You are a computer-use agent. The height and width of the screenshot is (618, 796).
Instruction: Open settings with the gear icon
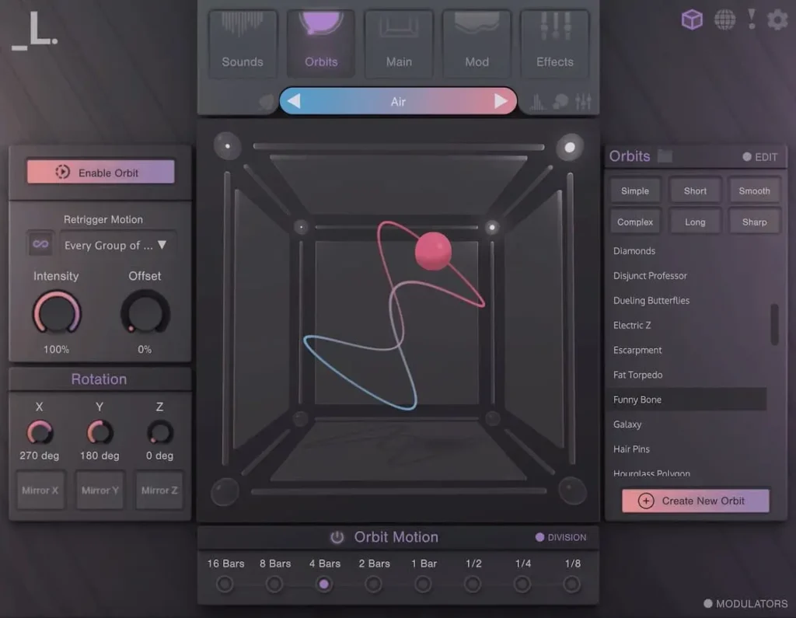click(x=777, y=19)
